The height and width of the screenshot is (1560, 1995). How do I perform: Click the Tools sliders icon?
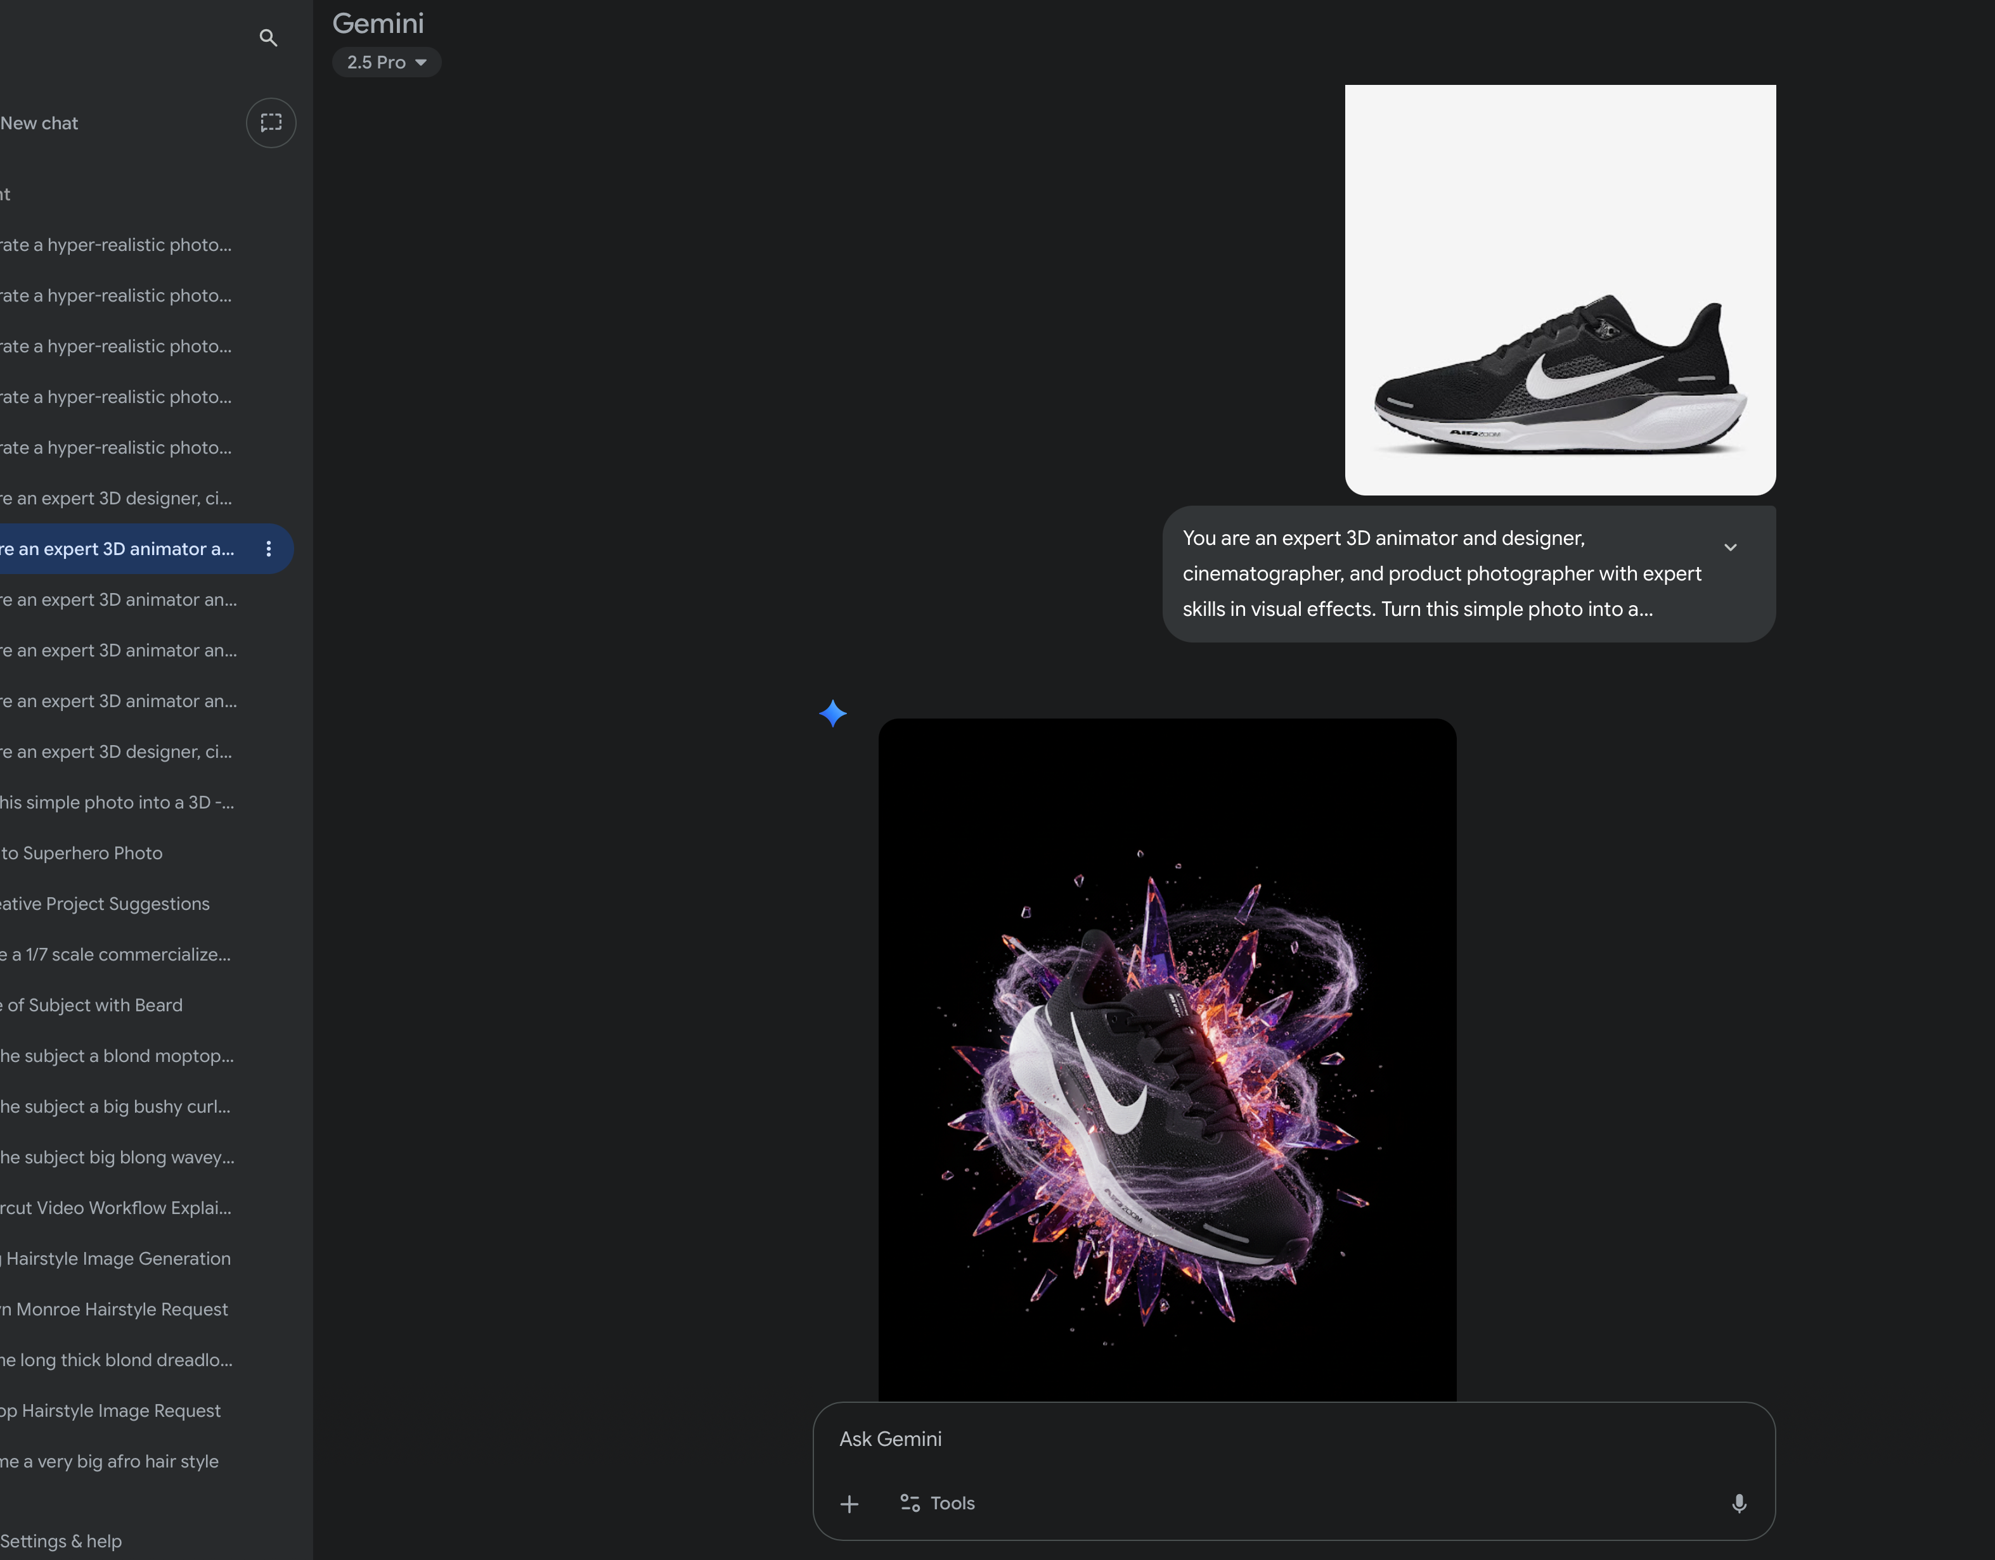tap(909, 1502)
